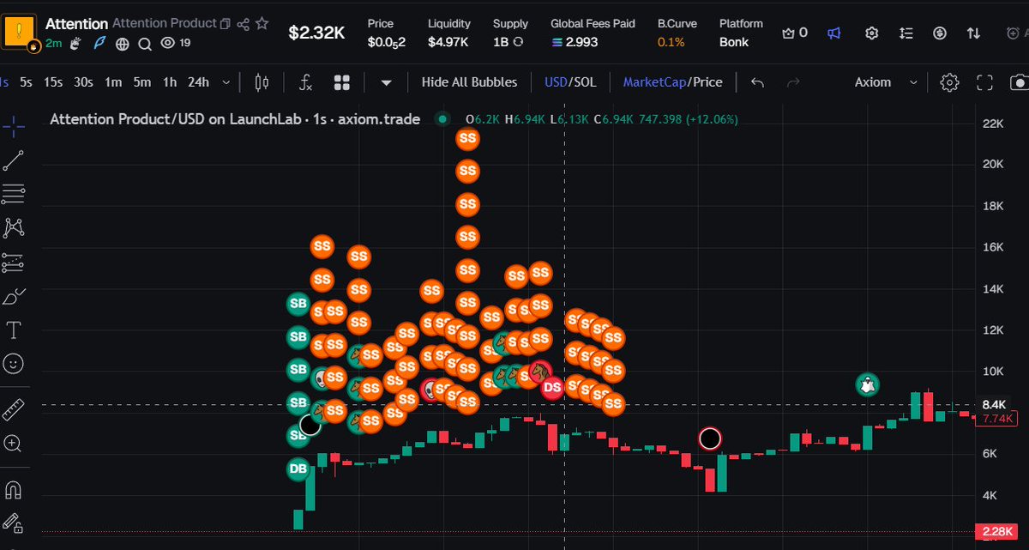Screen dimensions: 1029x550
Task: Copy the Attention Product token name
Action: tap(226, 24)
